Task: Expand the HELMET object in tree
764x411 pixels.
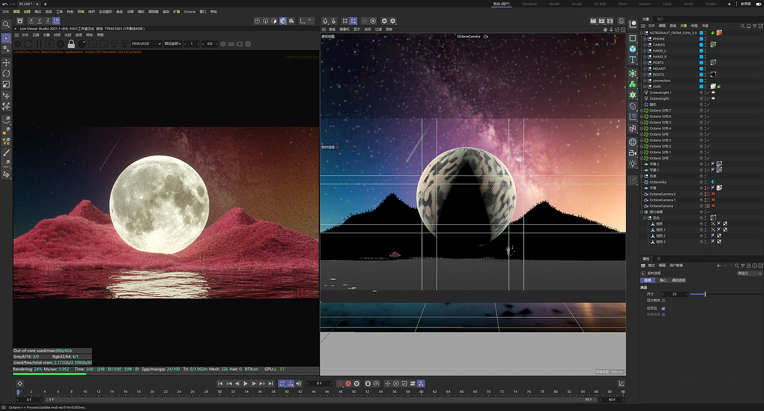Action: tap(645, 69)
